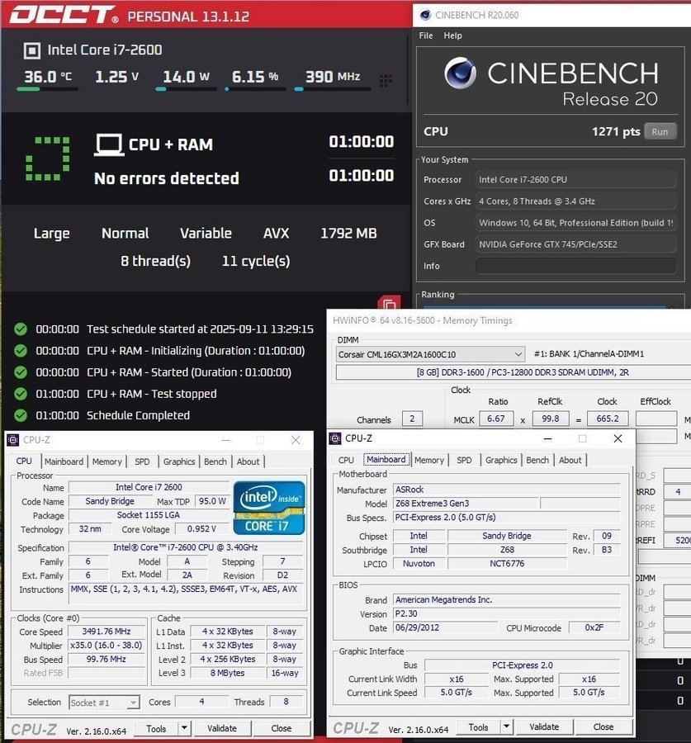Click the copy log icon in OCCT
Screen dimensions: 691x743
388,305
